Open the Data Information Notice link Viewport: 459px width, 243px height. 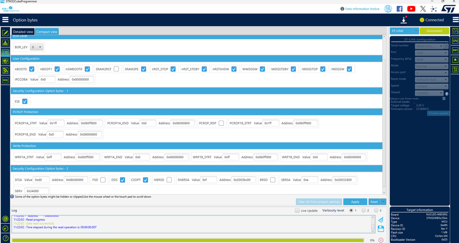click(x=362, y=9)
